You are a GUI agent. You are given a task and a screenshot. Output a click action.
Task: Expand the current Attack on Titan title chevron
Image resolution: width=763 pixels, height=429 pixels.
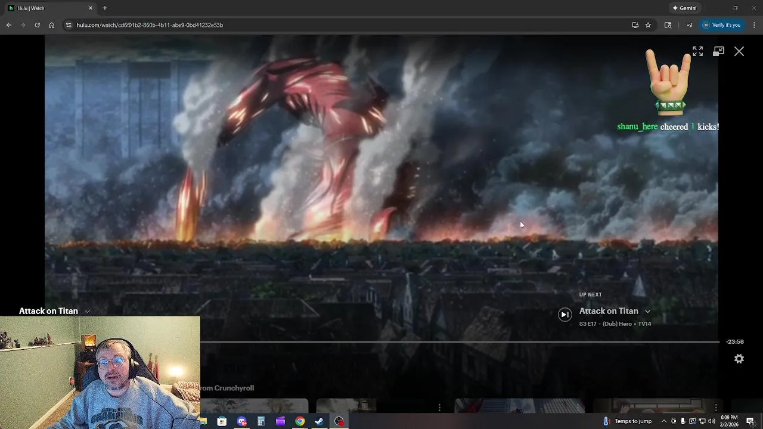pos(87,311)
